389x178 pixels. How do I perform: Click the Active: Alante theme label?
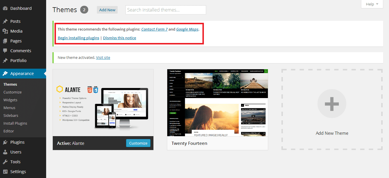coord(71,143)
